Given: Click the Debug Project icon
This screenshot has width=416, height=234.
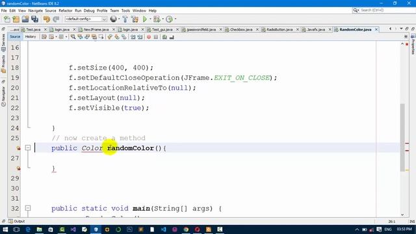Looking at the screenshot, I should [x=157, y=19].
